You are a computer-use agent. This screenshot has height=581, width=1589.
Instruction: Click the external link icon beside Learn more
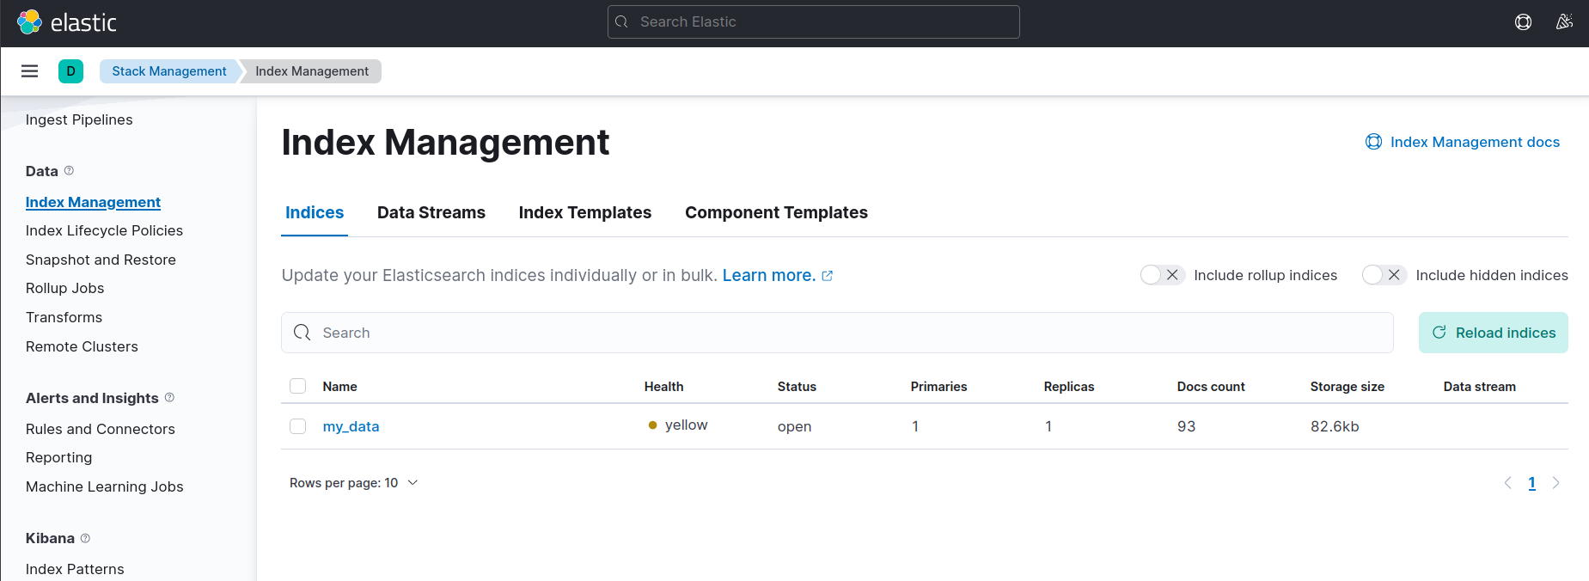(x=828, y=276)
